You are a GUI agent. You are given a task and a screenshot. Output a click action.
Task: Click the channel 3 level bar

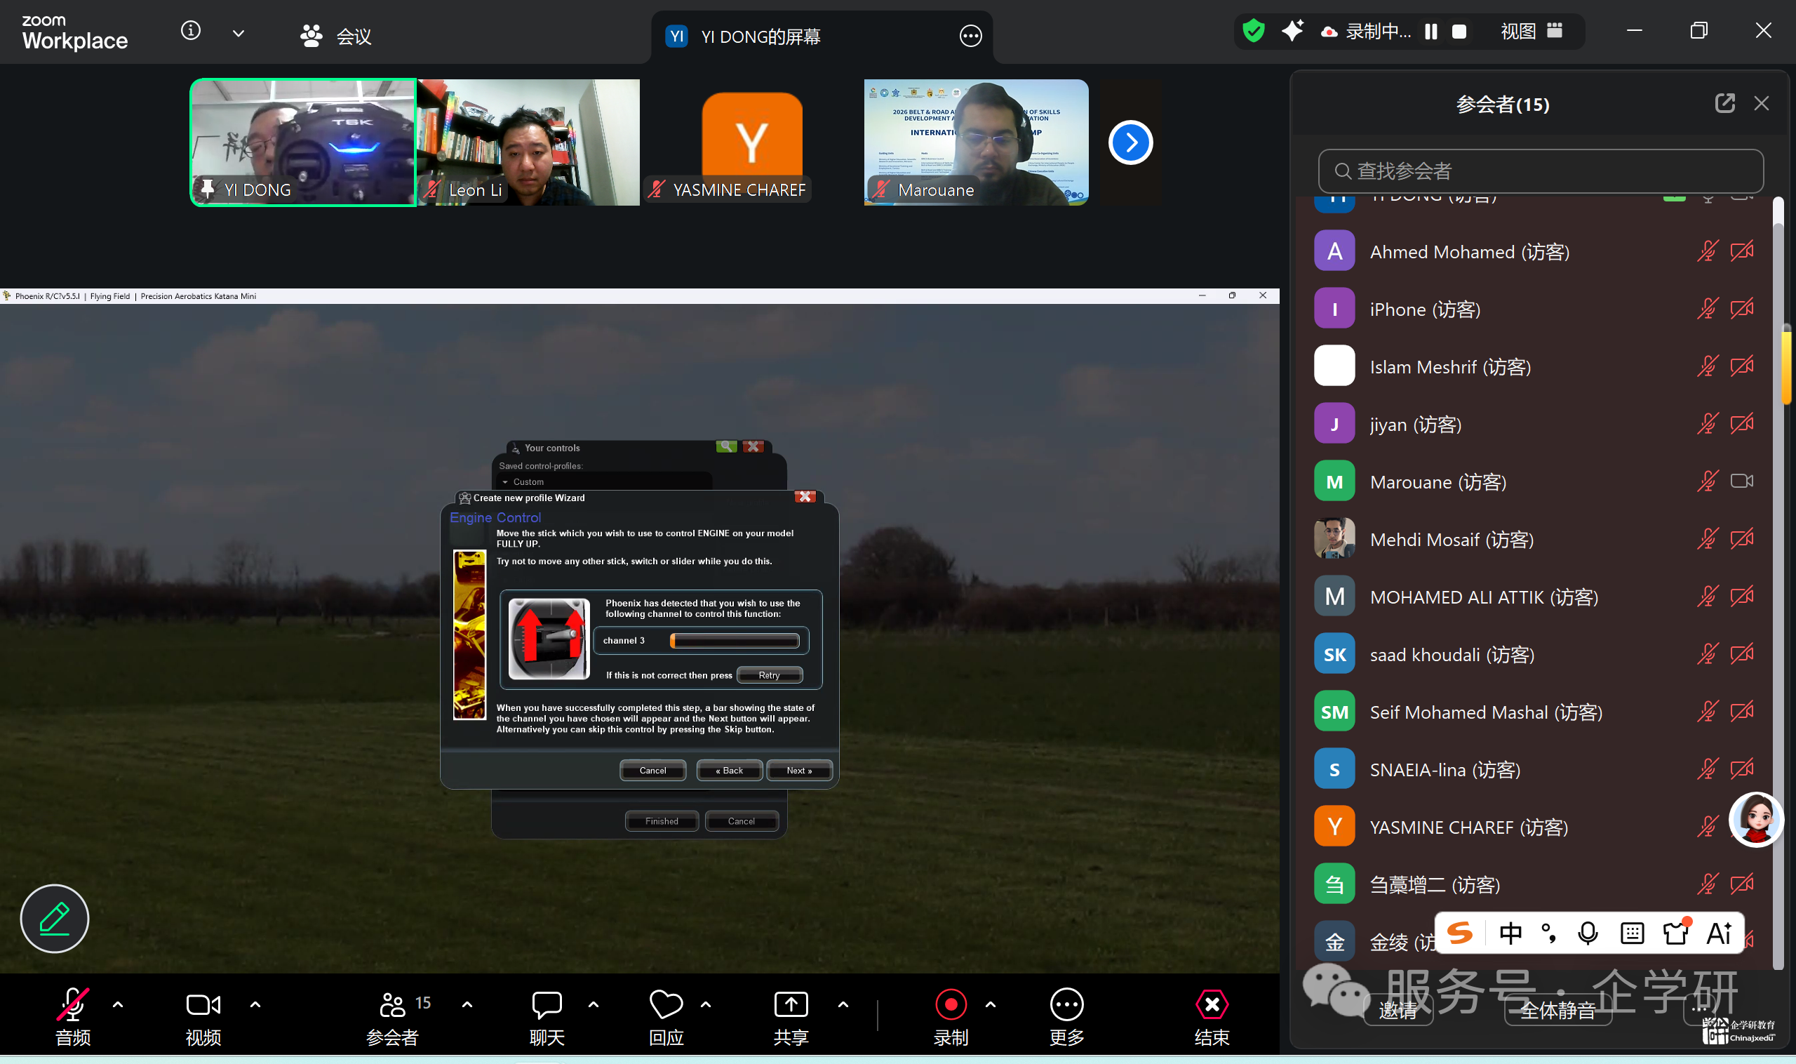click(735, 640)
